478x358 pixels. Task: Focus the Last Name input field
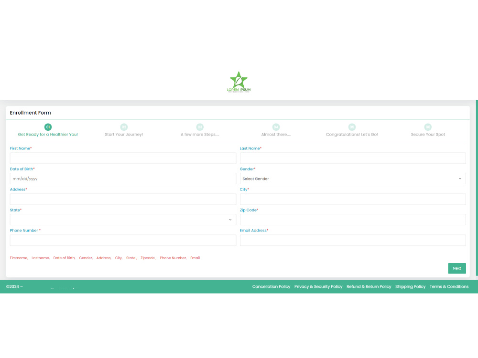tap(353, 158)
